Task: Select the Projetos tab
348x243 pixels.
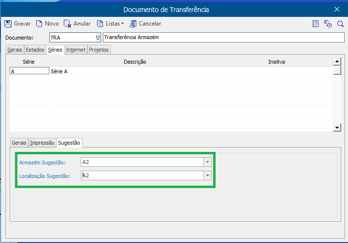Action: (99, 50)
